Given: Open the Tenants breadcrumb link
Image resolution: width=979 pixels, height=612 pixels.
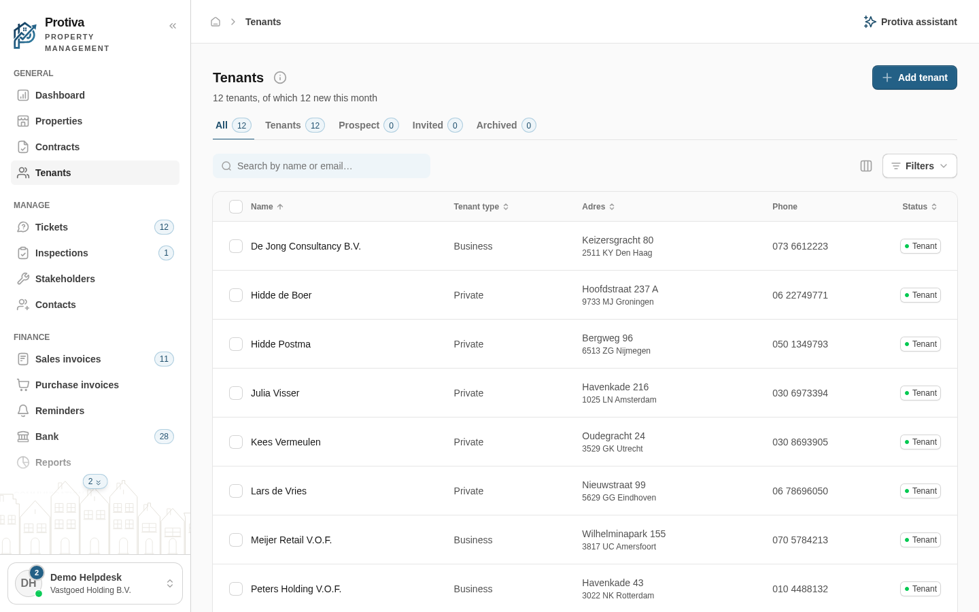Looking at the screenshot, I should coord(263,22).
